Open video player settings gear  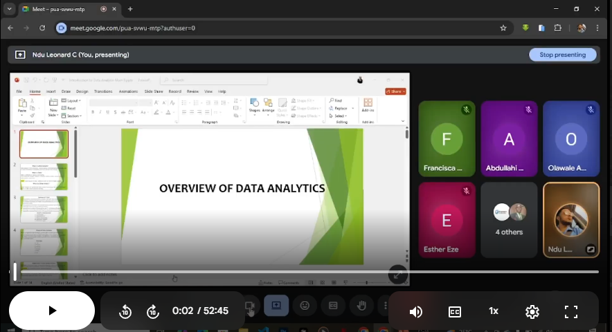532,311
